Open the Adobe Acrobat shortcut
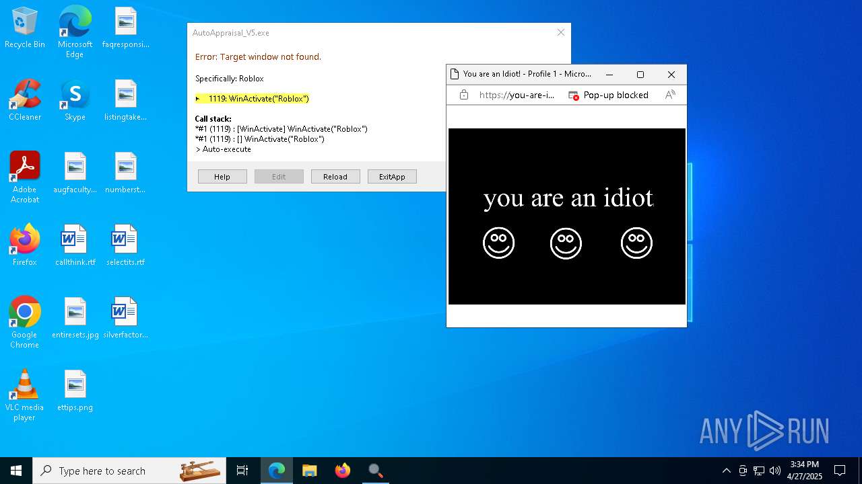This screenshot has width=862, height=484. (x=25, y=177)
